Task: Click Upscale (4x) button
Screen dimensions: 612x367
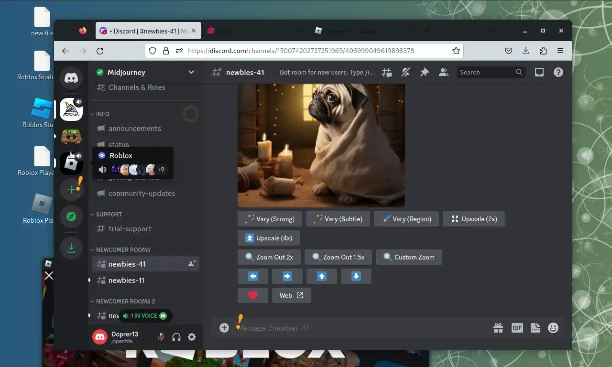Action: tap(269, 238)
